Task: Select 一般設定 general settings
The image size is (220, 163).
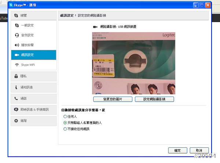Action: click(34, 26)
